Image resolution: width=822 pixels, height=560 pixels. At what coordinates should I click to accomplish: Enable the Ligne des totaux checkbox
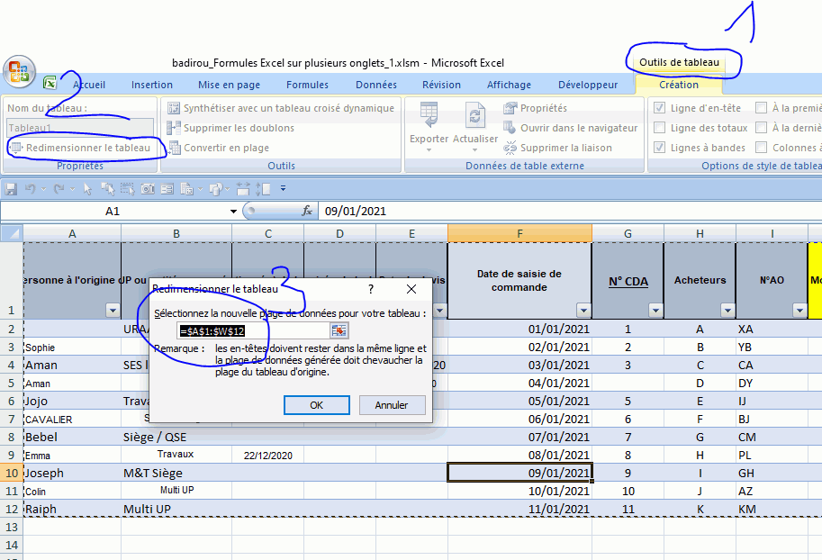pos(659,128)
